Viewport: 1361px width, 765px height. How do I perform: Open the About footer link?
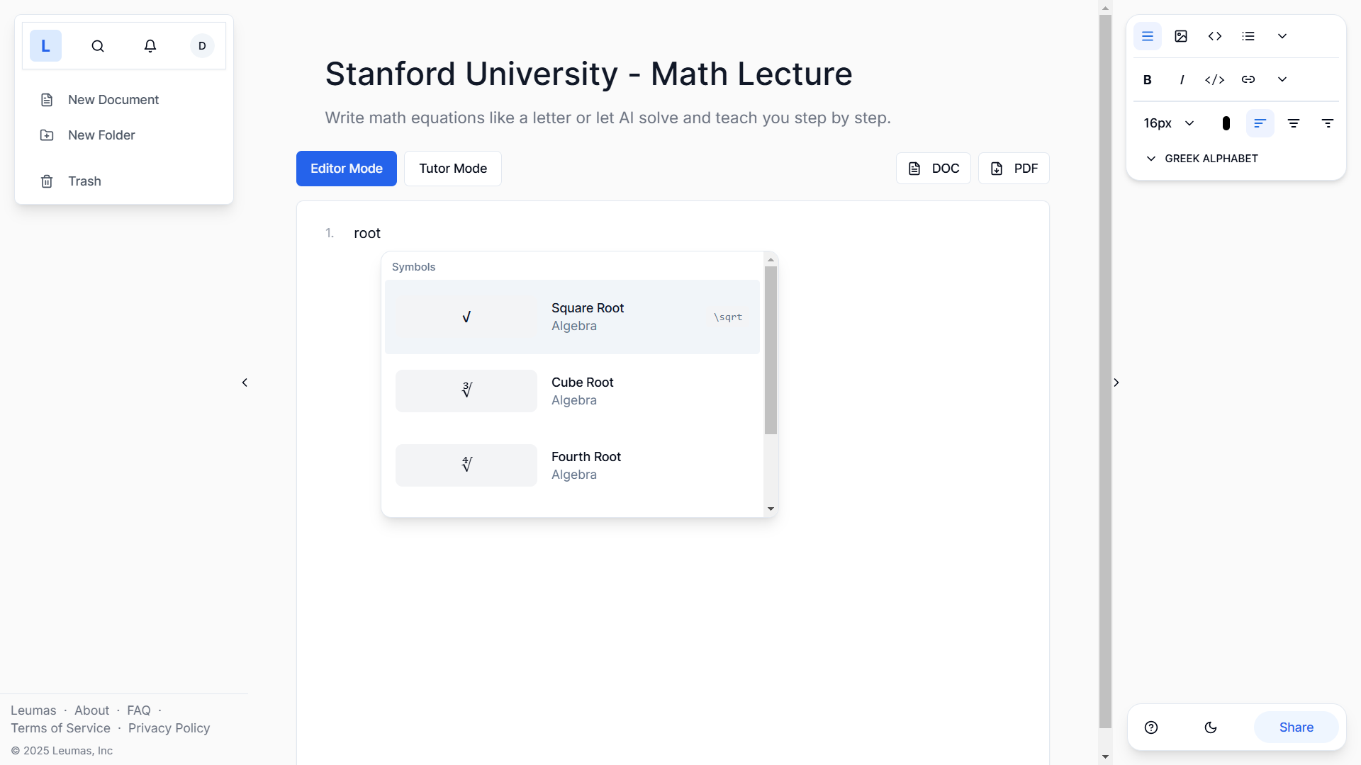coord(92,710)
